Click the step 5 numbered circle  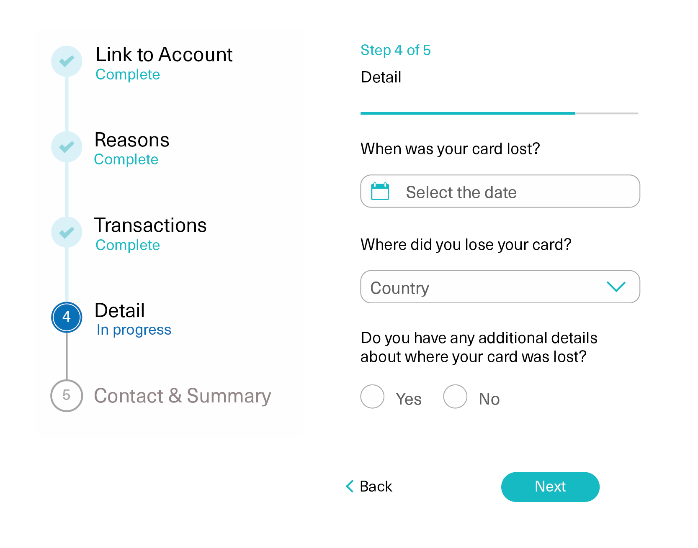(x=67, y=395)
